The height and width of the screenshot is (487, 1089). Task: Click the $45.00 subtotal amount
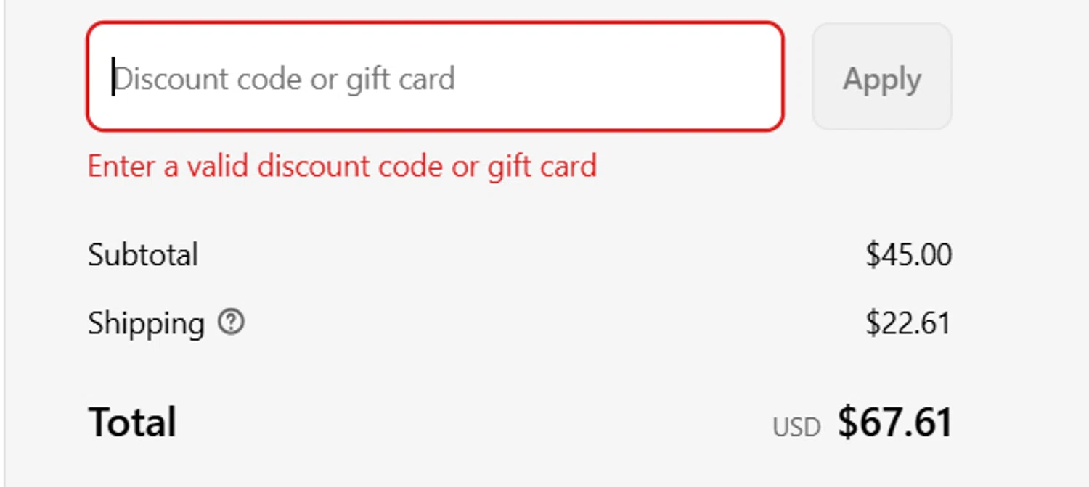coord(908,255)
